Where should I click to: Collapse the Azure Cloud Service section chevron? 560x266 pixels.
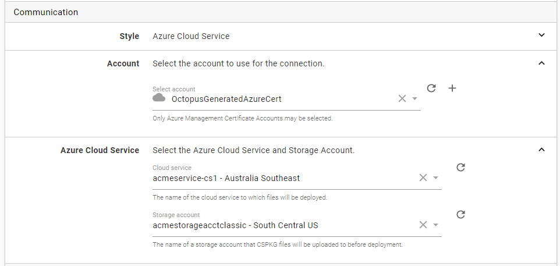pyautogui.click(x=541, y=150)
